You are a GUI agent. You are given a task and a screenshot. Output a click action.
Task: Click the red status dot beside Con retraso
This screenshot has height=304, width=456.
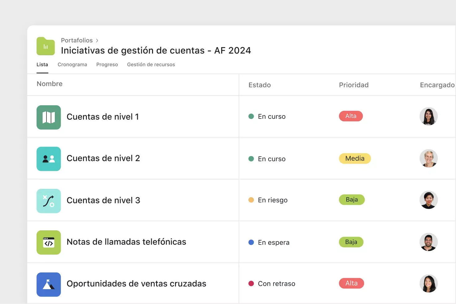[x=251, y=283]
